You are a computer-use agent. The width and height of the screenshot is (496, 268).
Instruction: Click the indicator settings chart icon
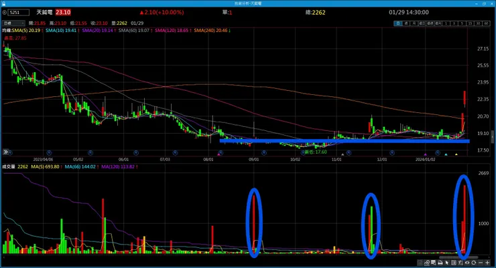(x=460, y=263)
